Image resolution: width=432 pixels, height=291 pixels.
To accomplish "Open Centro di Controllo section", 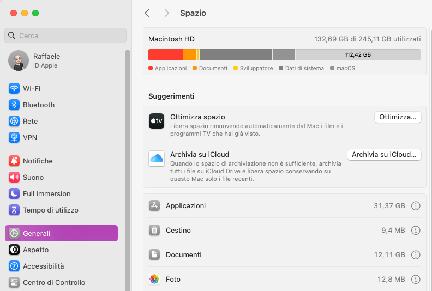I will point(53,282).
